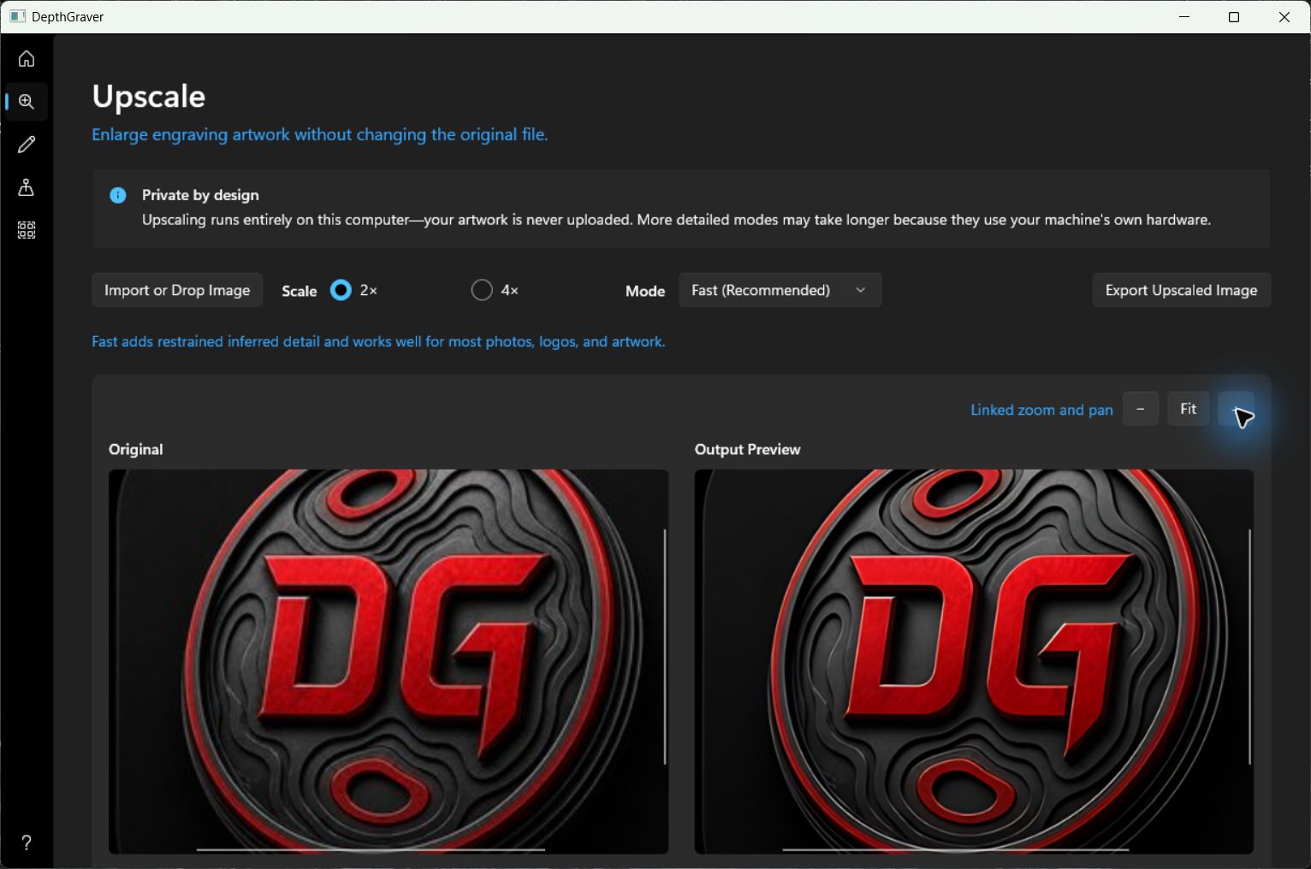Click Original preview horizontal scrollbar
Viewport: 1311px width, 869px height.
[x=371, y=849]
